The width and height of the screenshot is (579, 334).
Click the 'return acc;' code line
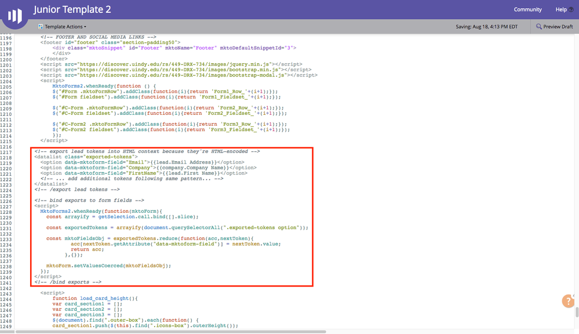[88, 250]
